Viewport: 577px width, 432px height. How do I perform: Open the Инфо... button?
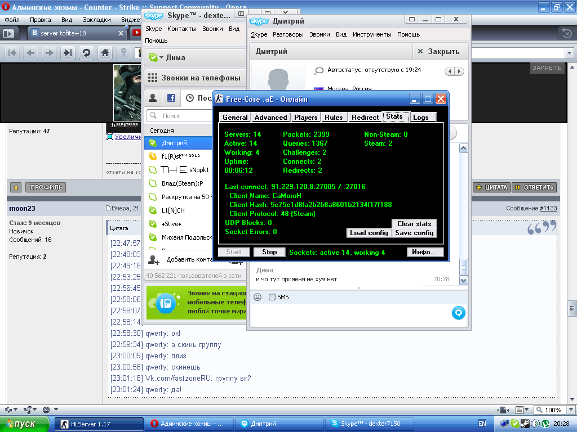pyautogui.click(x=425, y=252)
